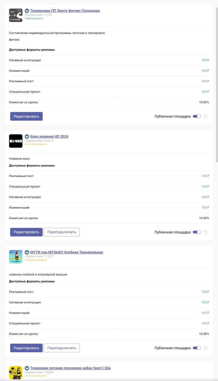Click VK icon beside Тенировки питание похудение

[27, 368]
